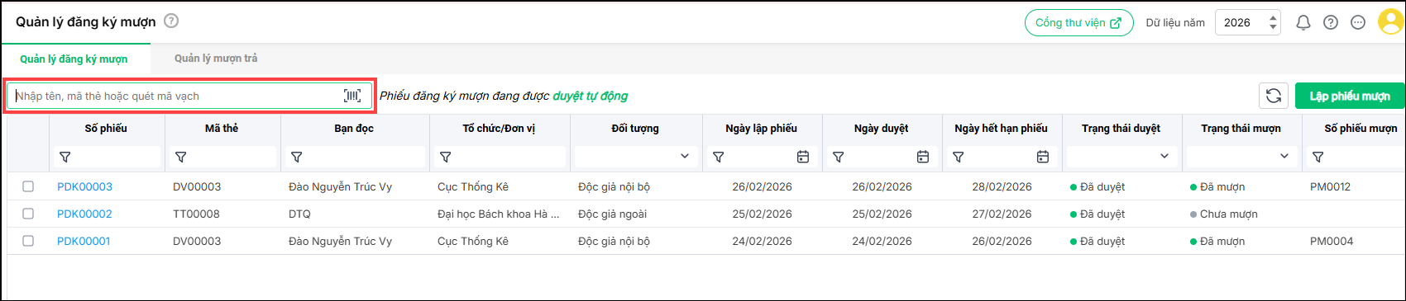Expand the Trạng thái mượn filter dropdown
Screen dimensions: 1406x301
1284,157
